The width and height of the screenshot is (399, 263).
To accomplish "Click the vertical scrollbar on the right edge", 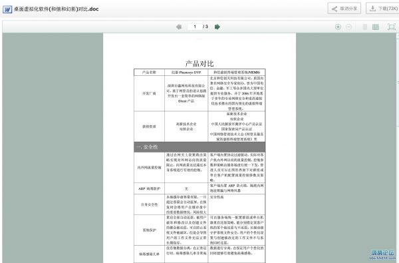I will [x=398, y=148].
